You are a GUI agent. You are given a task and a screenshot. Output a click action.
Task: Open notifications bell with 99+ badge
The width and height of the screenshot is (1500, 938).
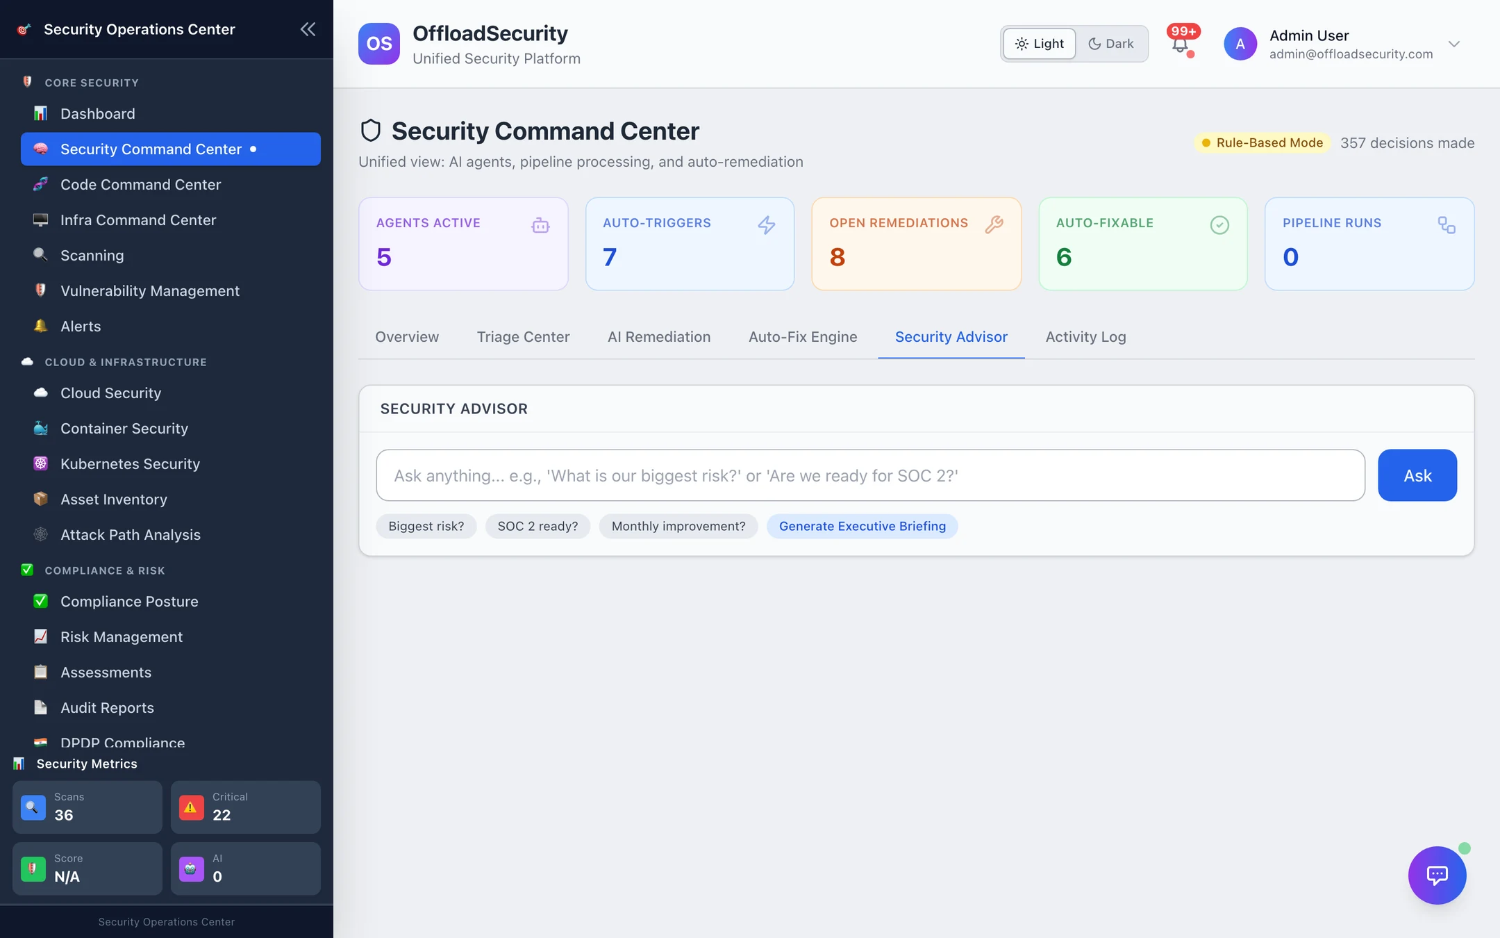point(1181,44)
